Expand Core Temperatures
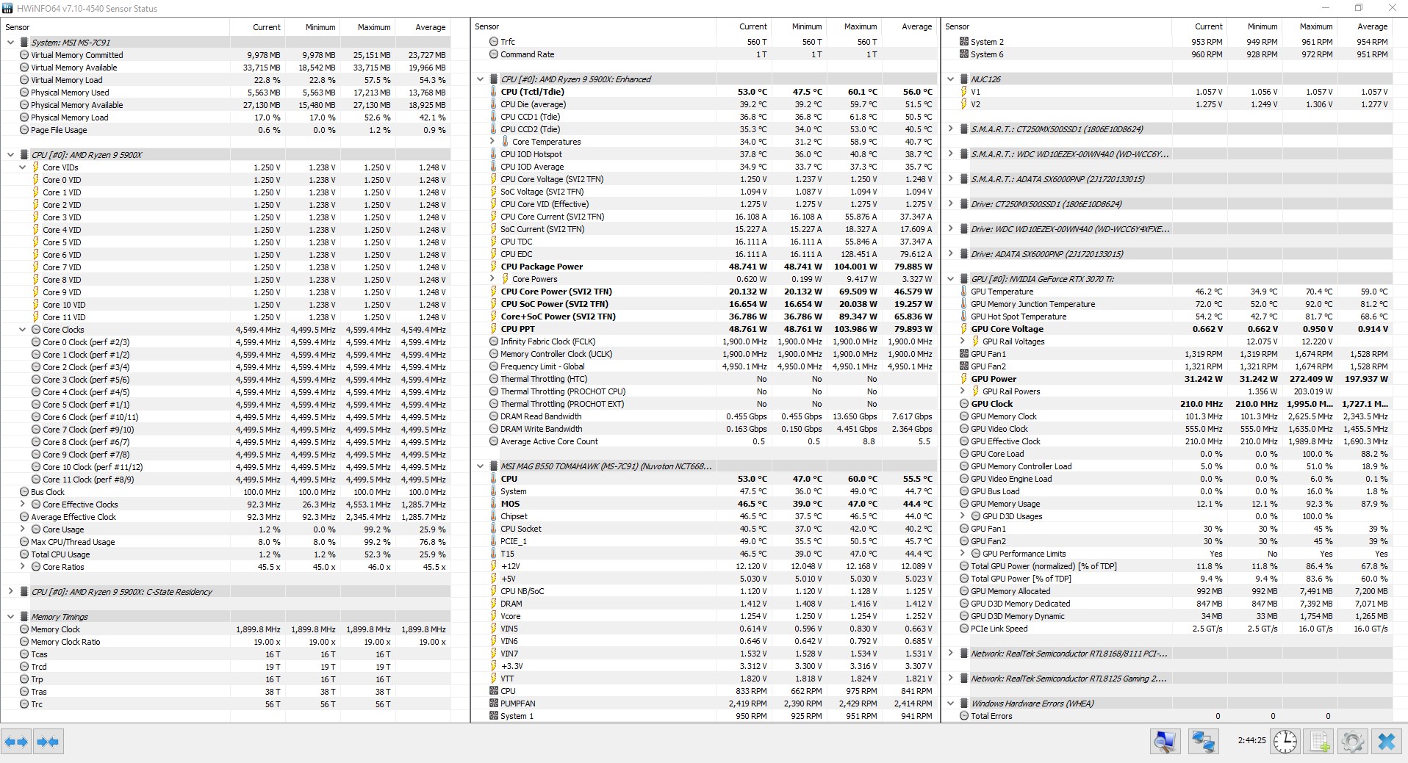 492,142
